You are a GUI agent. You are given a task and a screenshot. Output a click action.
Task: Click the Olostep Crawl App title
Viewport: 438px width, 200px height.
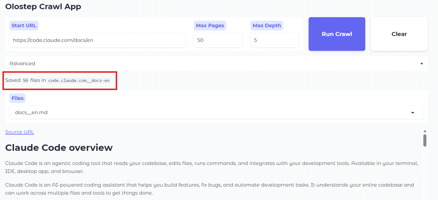pyautogui.click(x=43, y=7)
